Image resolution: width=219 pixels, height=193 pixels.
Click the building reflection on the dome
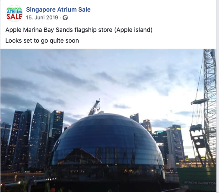[x=81, y=156]
